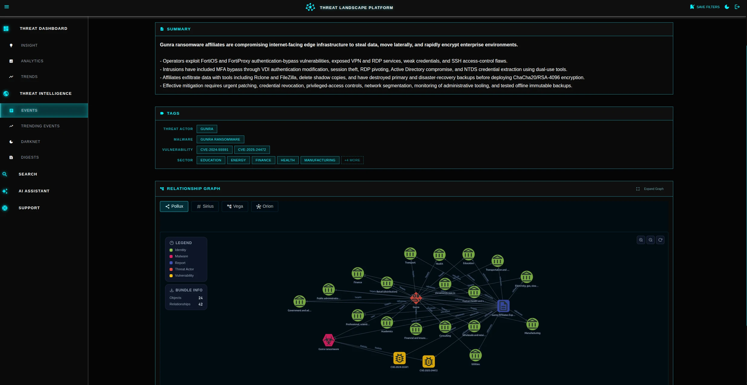The height and width of the screenshot is (385, 747).
Task: Reset the graph view with the refresh icon
Action: coord(660,240)
